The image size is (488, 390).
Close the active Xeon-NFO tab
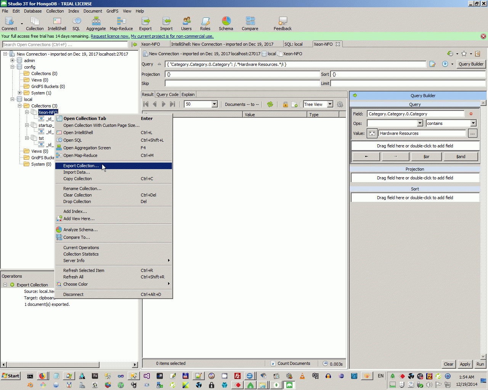[x=337, y=44]
